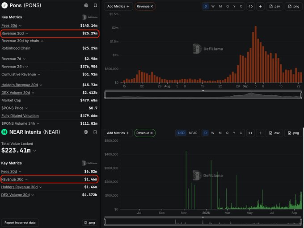Click the tallest Pons revenue bar near Sep 5
Screen dimensions: 304x228
click(x=256, y=54)
